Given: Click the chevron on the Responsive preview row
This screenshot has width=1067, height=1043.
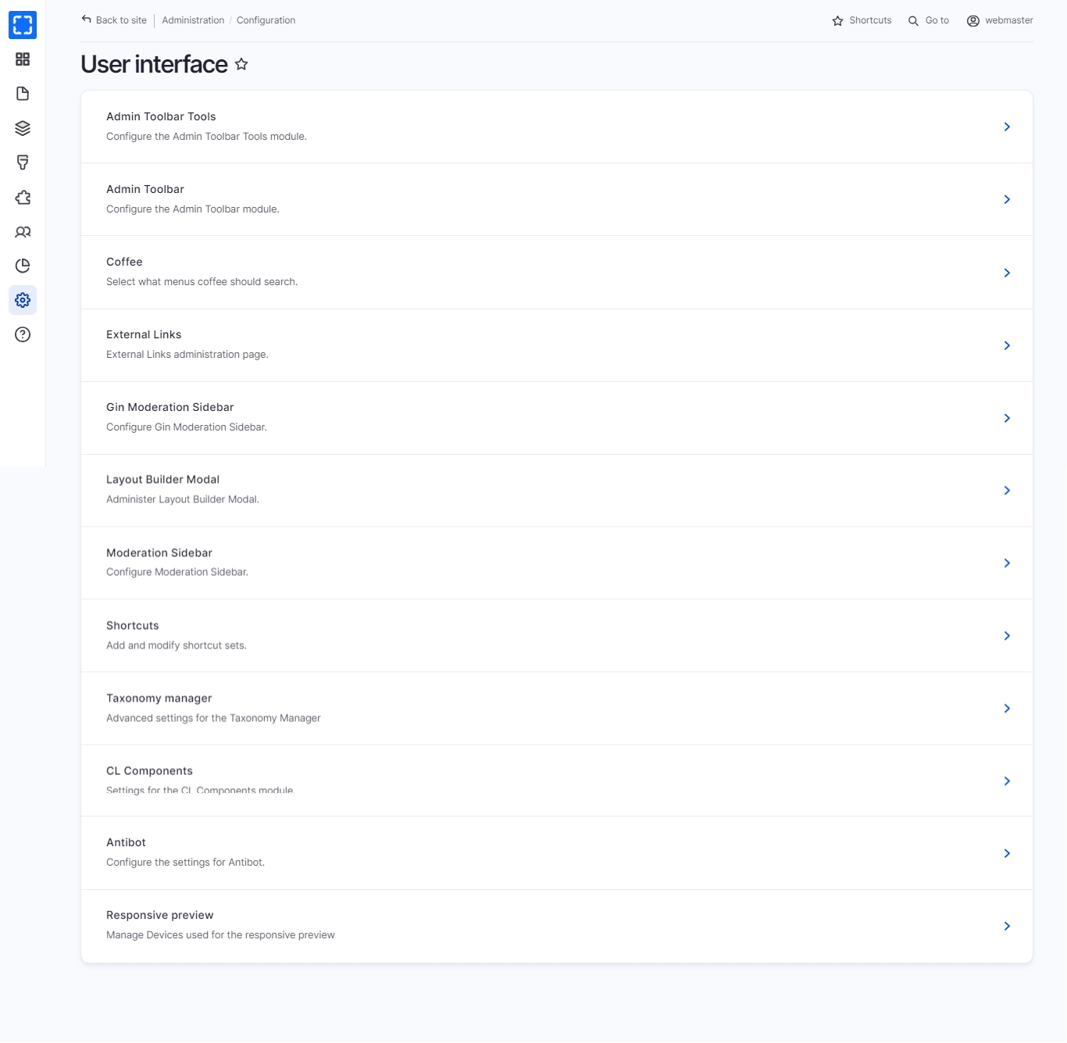Looking at the screenshot, I should 1007,927.
